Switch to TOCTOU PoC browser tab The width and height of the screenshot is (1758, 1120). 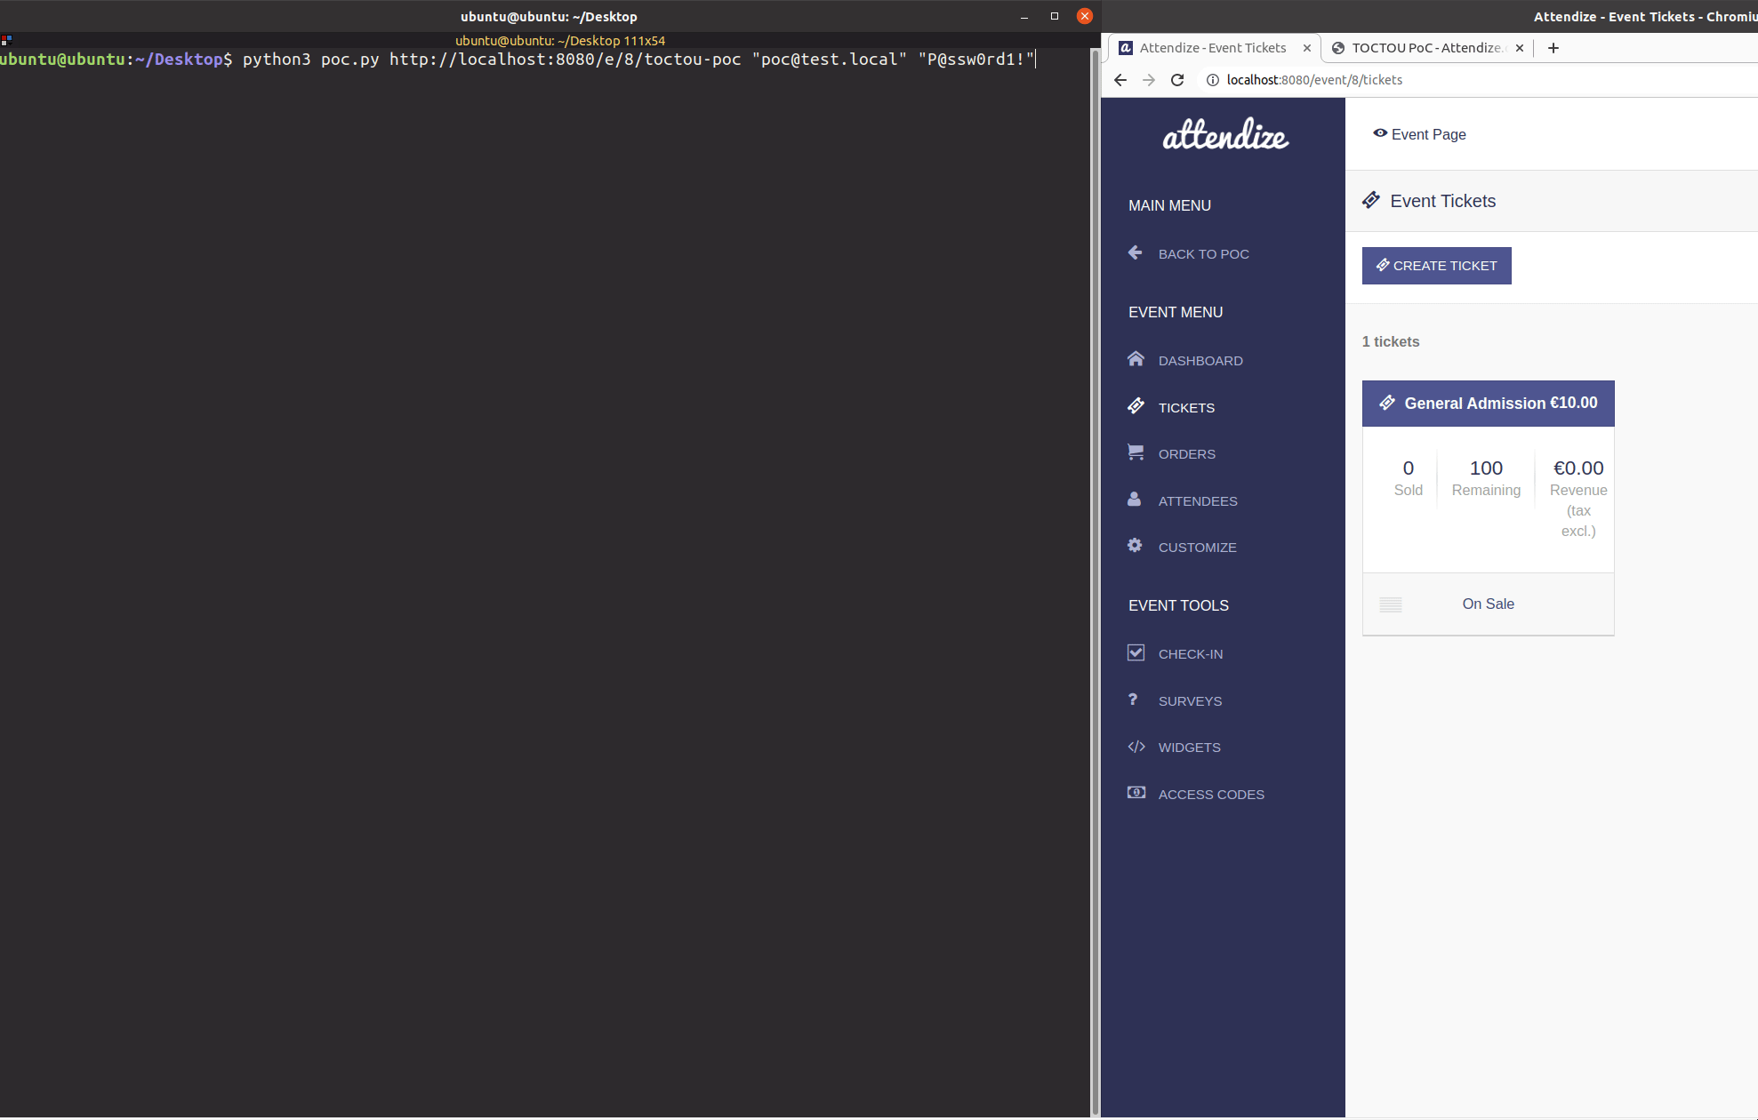coord(1425,48)
